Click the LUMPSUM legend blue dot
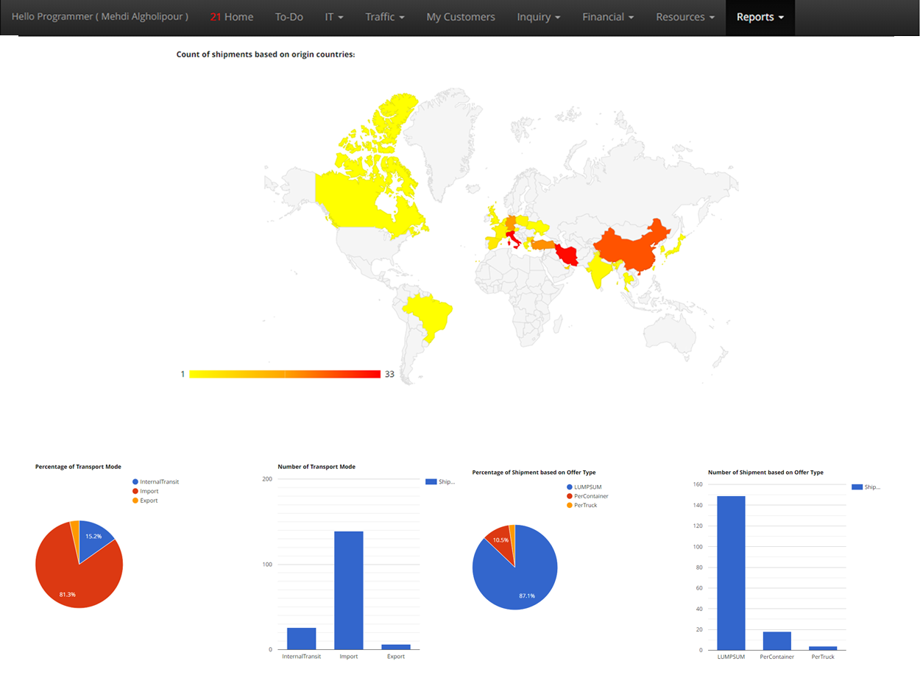This screenshot has width=920, height=689. pos(570,487)
